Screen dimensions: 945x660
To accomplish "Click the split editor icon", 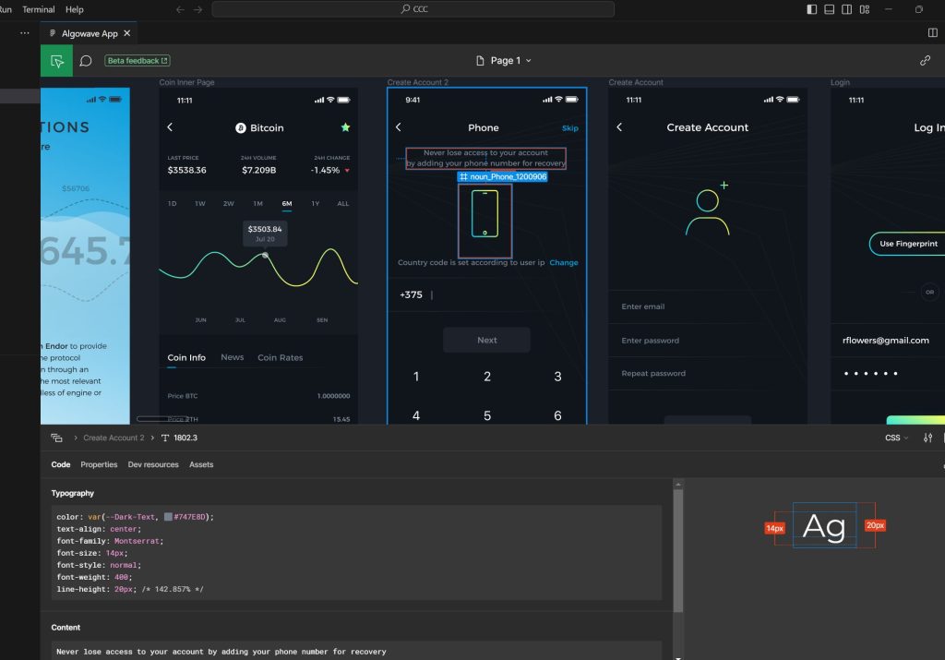I will 932,33.
